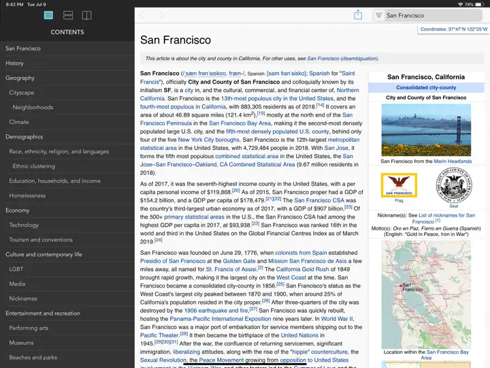Select Performing arts subsection

point(67,328)
